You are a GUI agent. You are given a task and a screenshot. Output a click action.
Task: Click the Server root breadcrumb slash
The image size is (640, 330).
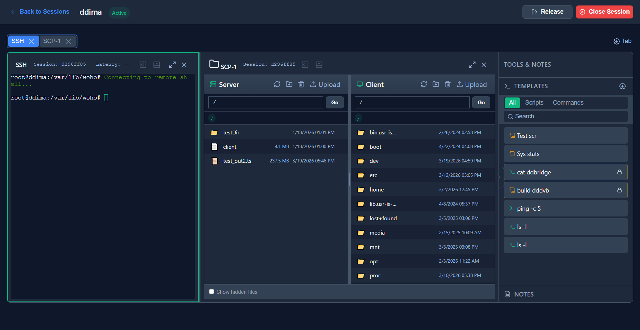(x=212, y=118)
